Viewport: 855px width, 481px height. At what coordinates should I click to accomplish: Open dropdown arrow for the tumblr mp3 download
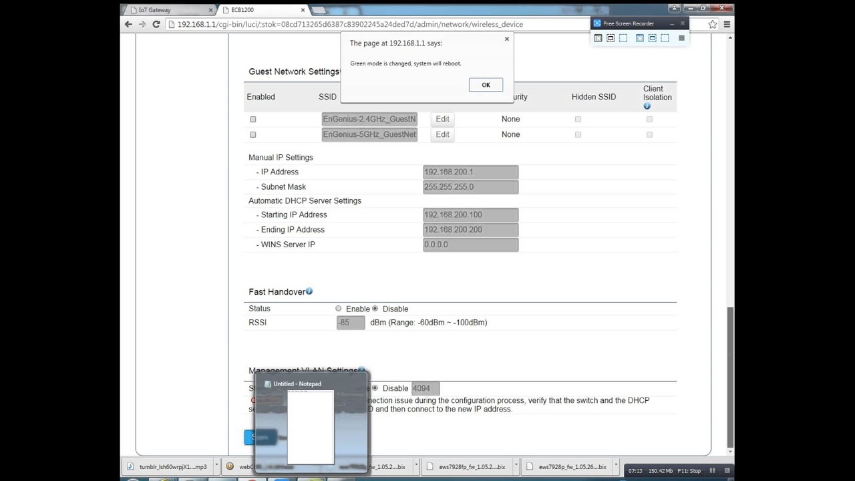[216, 466]
